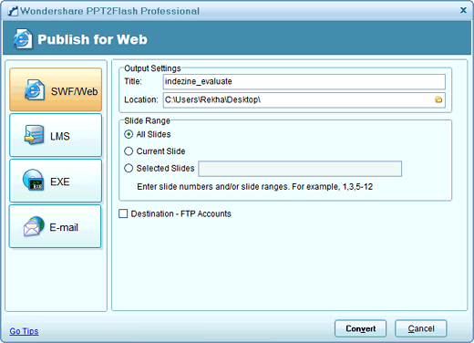
Task: Click the slide range example hint text
Action: click(x=254, y=187)
